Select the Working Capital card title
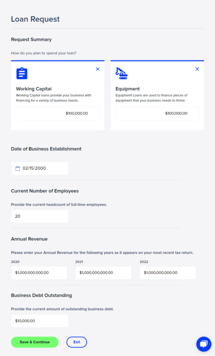 tap(33, 89)
